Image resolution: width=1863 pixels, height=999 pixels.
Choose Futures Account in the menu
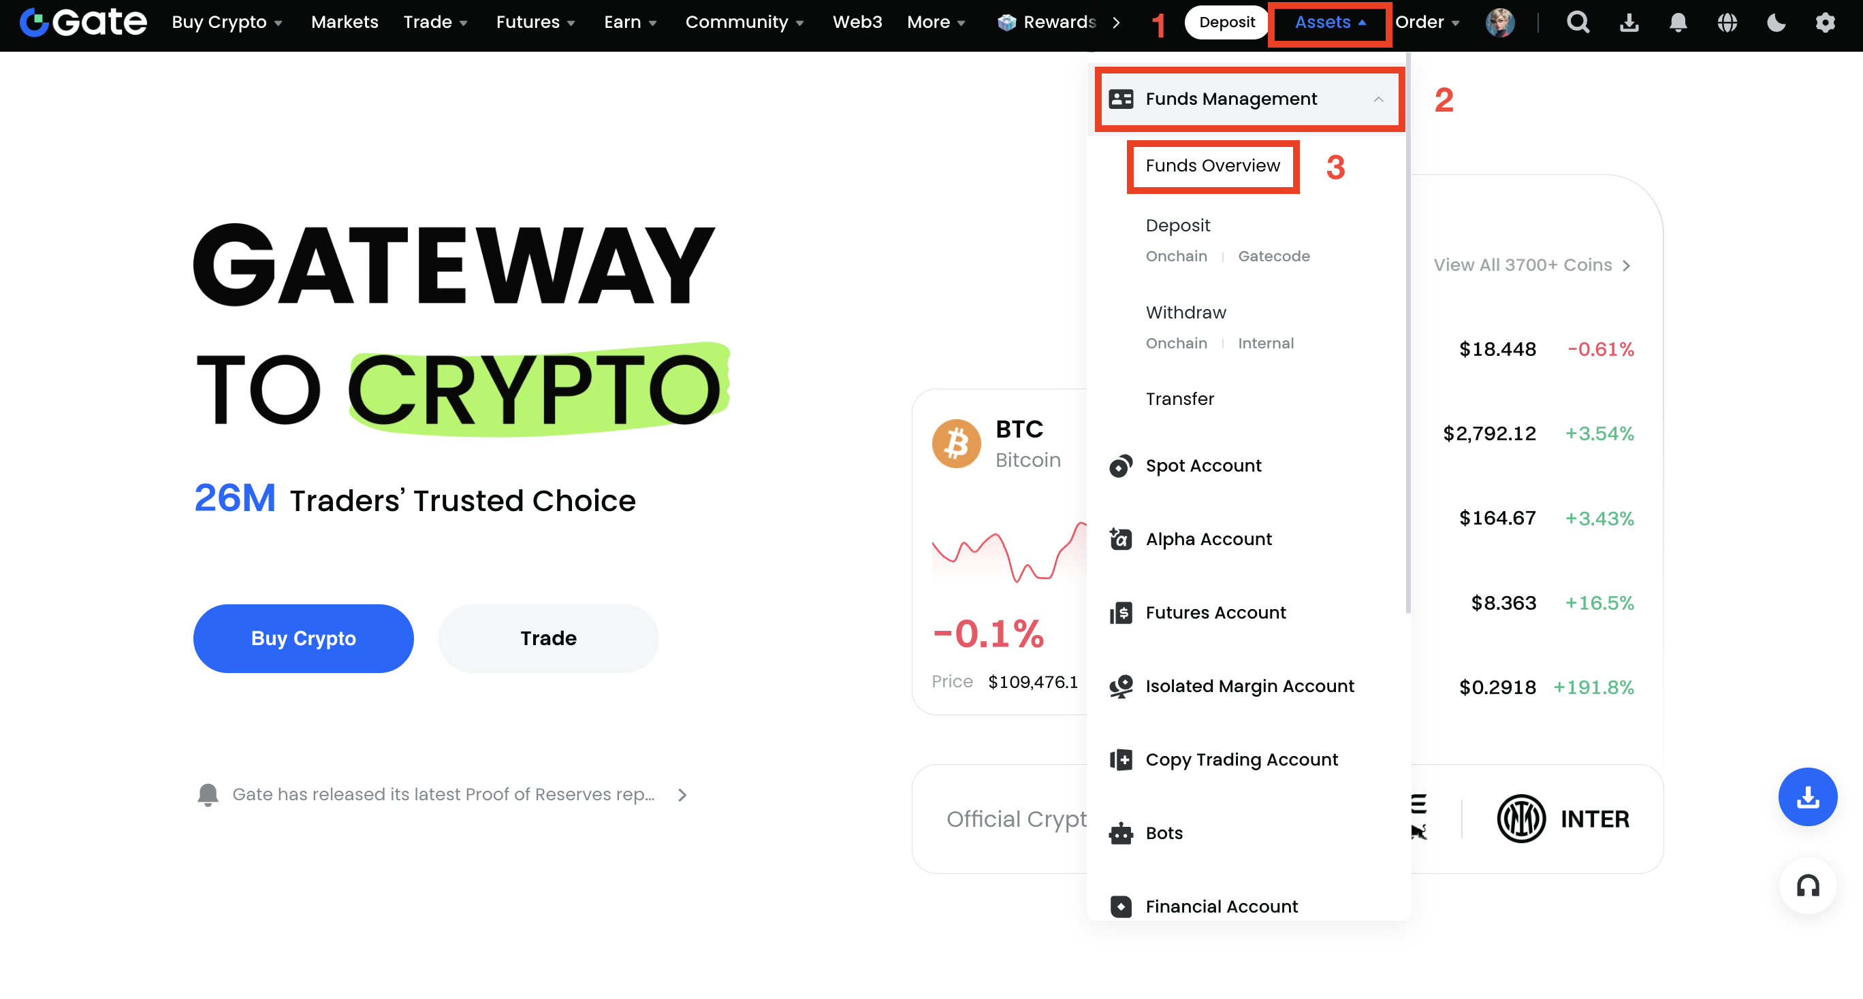pyautogui.click(x=1215, y=612)
